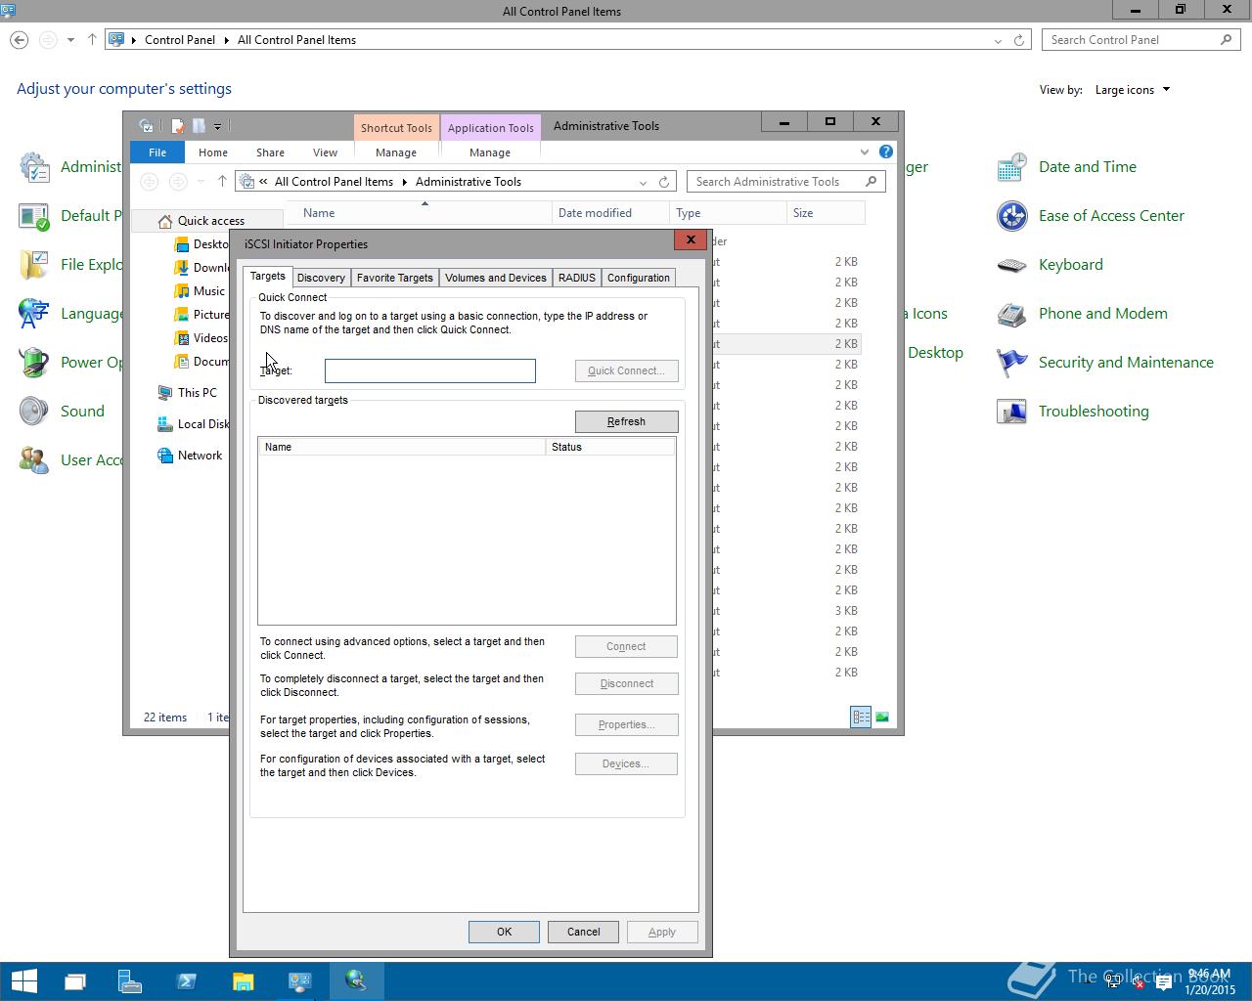This screenshot has width=1252, height=1001.
Task: Open Task View from taskbar
Action: [75, 981]
